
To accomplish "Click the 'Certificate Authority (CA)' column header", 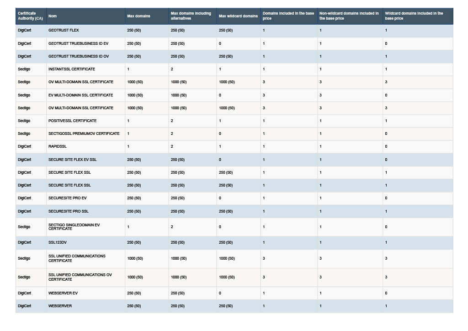I will pos(31,16).
